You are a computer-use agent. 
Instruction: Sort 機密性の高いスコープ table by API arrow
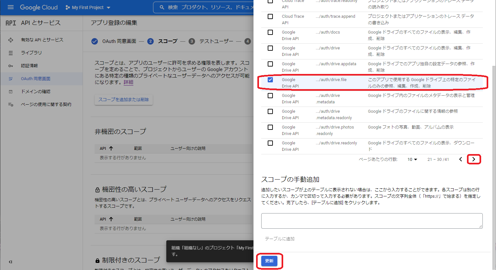[x=111, y=219]
